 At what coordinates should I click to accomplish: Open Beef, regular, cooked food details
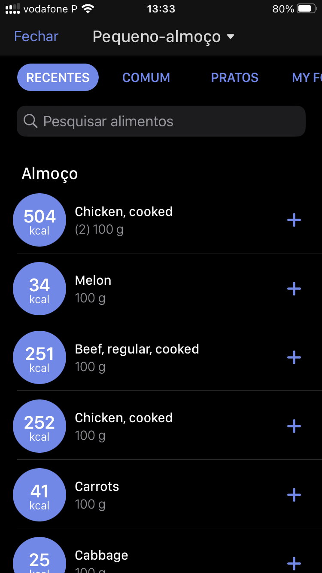[x=137, y=357]
